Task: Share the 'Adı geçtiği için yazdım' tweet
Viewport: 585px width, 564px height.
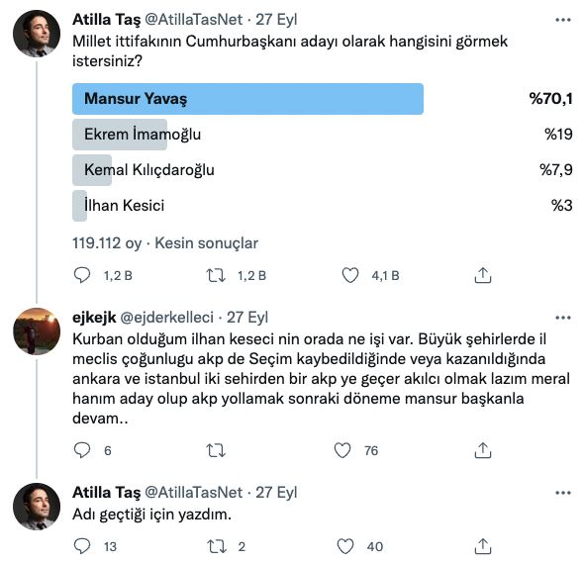Action: [483, 546]
